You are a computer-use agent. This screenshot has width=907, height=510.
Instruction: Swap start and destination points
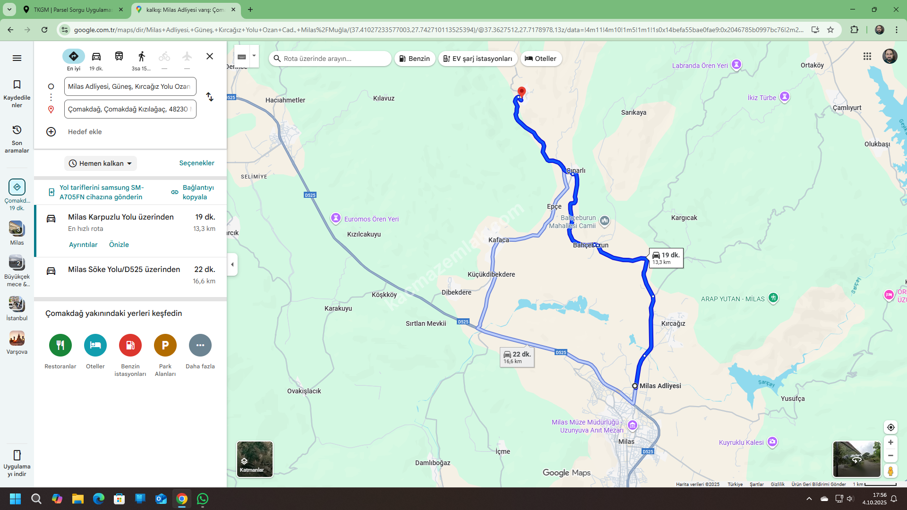click(210, 97)
